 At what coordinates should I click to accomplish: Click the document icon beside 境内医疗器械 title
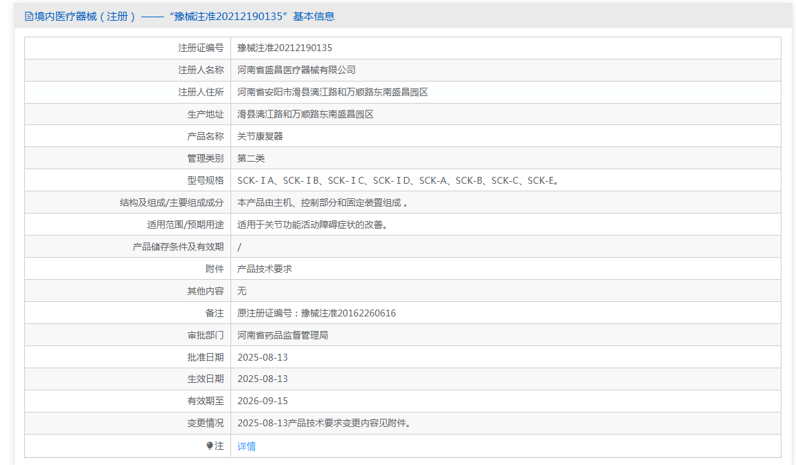(x=29, y=16)
